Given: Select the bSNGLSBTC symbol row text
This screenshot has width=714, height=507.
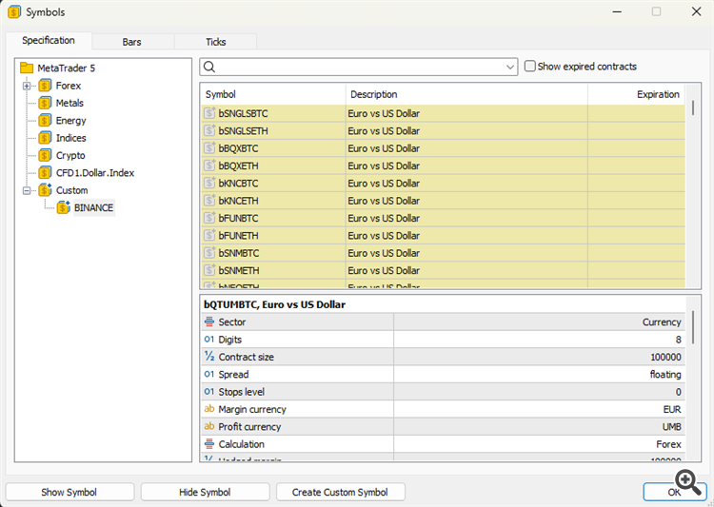Looking at the screenshot, I should pyautogui.click(x=243, y=113).
